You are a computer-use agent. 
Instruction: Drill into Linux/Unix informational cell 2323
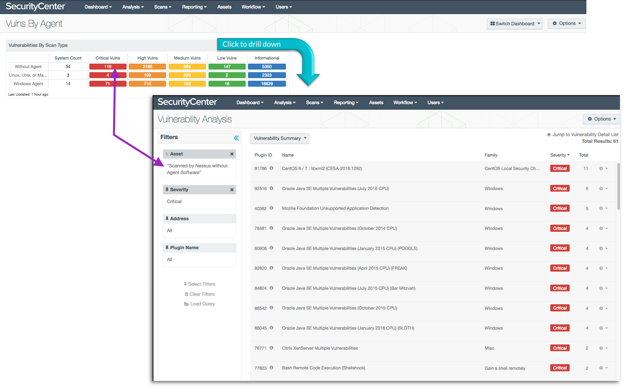coord(267,75)
